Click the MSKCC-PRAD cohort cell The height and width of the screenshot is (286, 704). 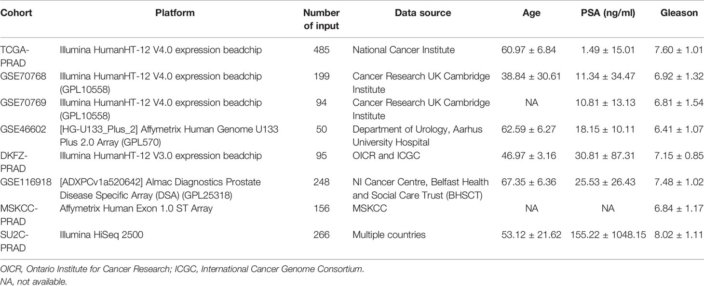[15, 214]
